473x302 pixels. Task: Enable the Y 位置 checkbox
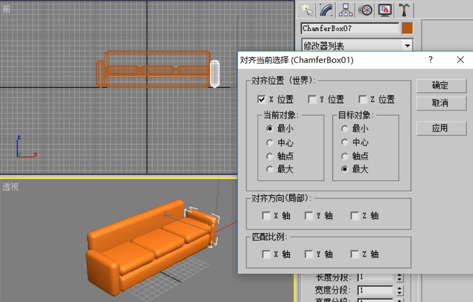(313, 99)
